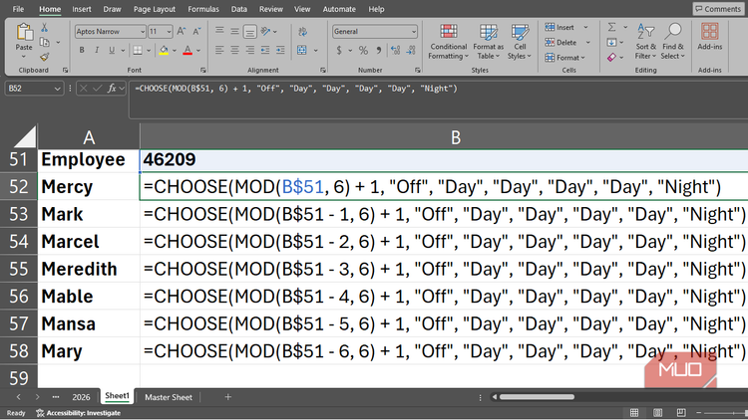Click the Fill down icon
The height and width of the screenshot is (420, 748).
[x=612, y=43]
